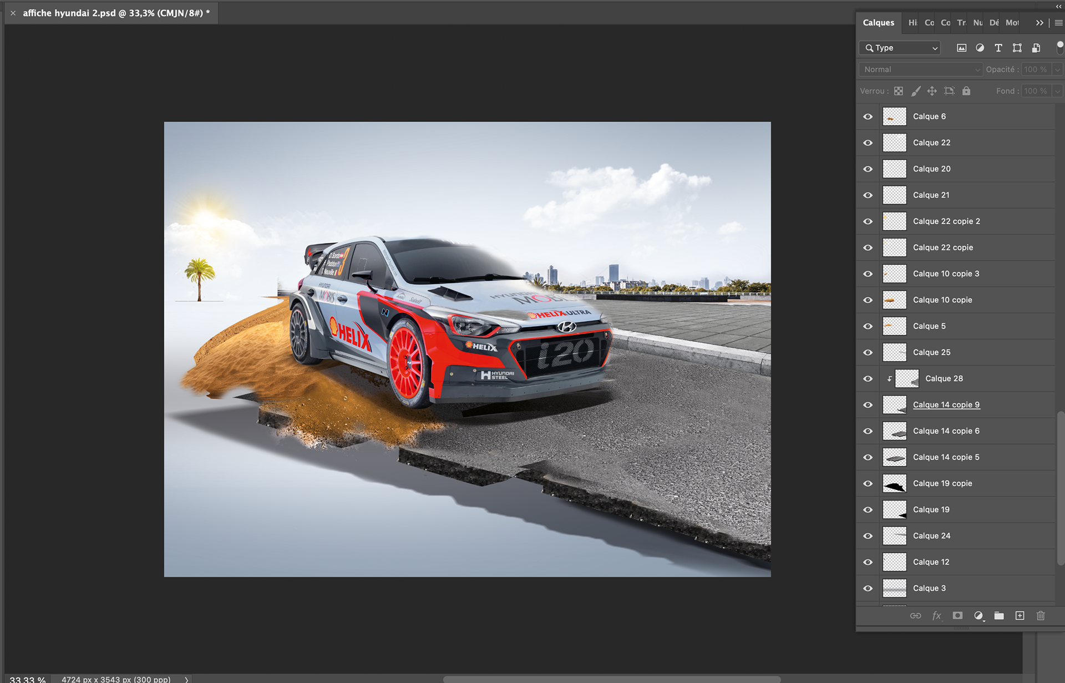Viewport: 1065px width, 683px height.
Task: Create a new group with the folder icon
Action: coord(999,616)
